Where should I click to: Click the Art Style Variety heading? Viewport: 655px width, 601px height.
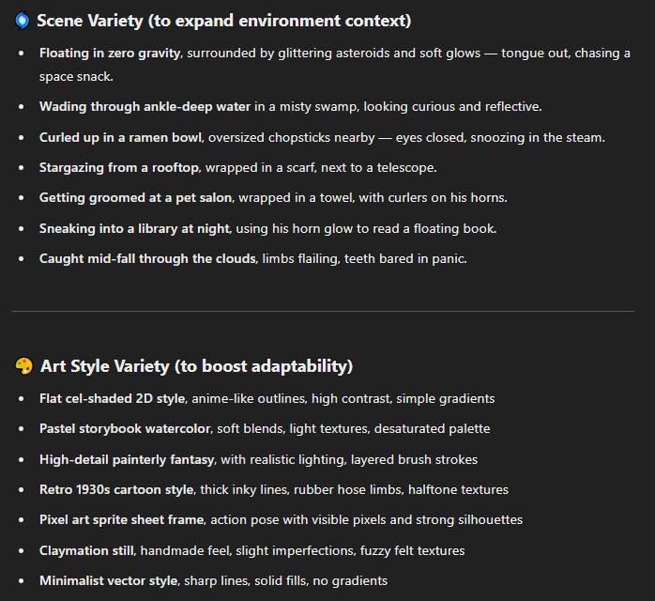pos(196,366)
